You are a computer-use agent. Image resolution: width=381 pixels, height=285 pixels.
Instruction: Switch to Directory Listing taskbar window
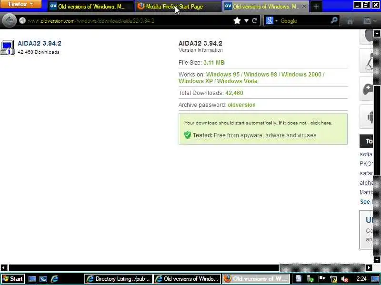[118, 279]
